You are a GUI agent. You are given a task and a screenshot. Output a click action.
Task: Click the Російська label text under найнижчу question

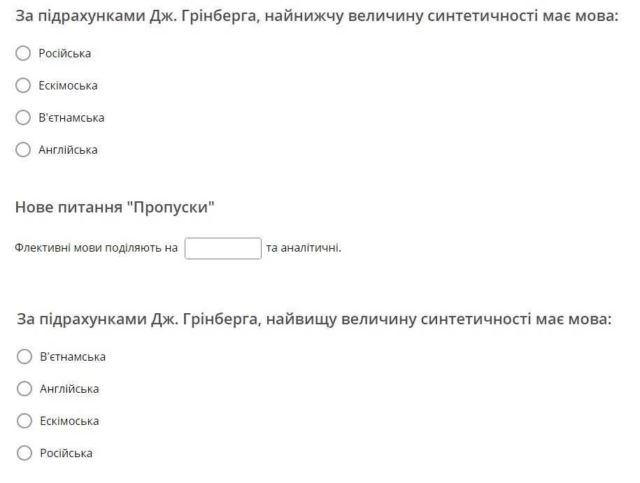[x=65, y=53]
